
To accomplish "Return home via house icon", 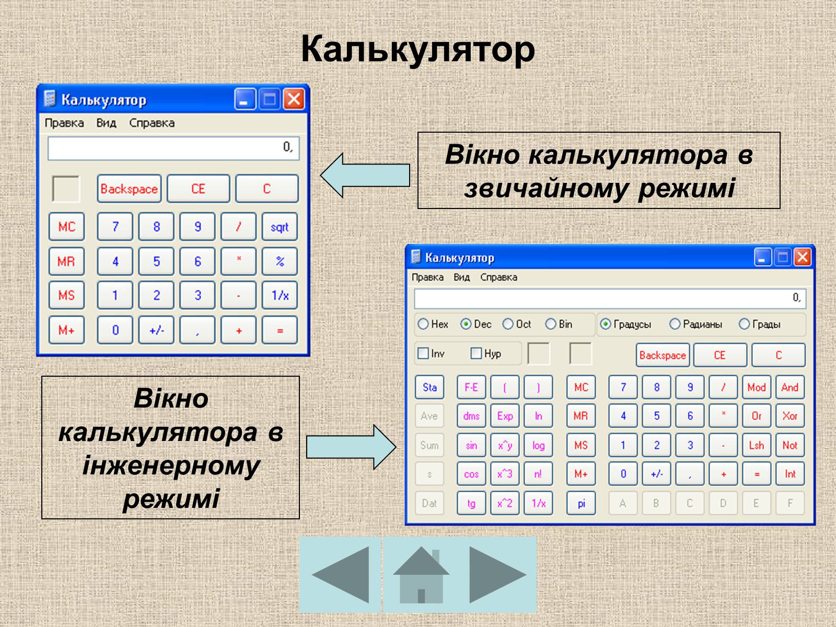I will [421, 575].
